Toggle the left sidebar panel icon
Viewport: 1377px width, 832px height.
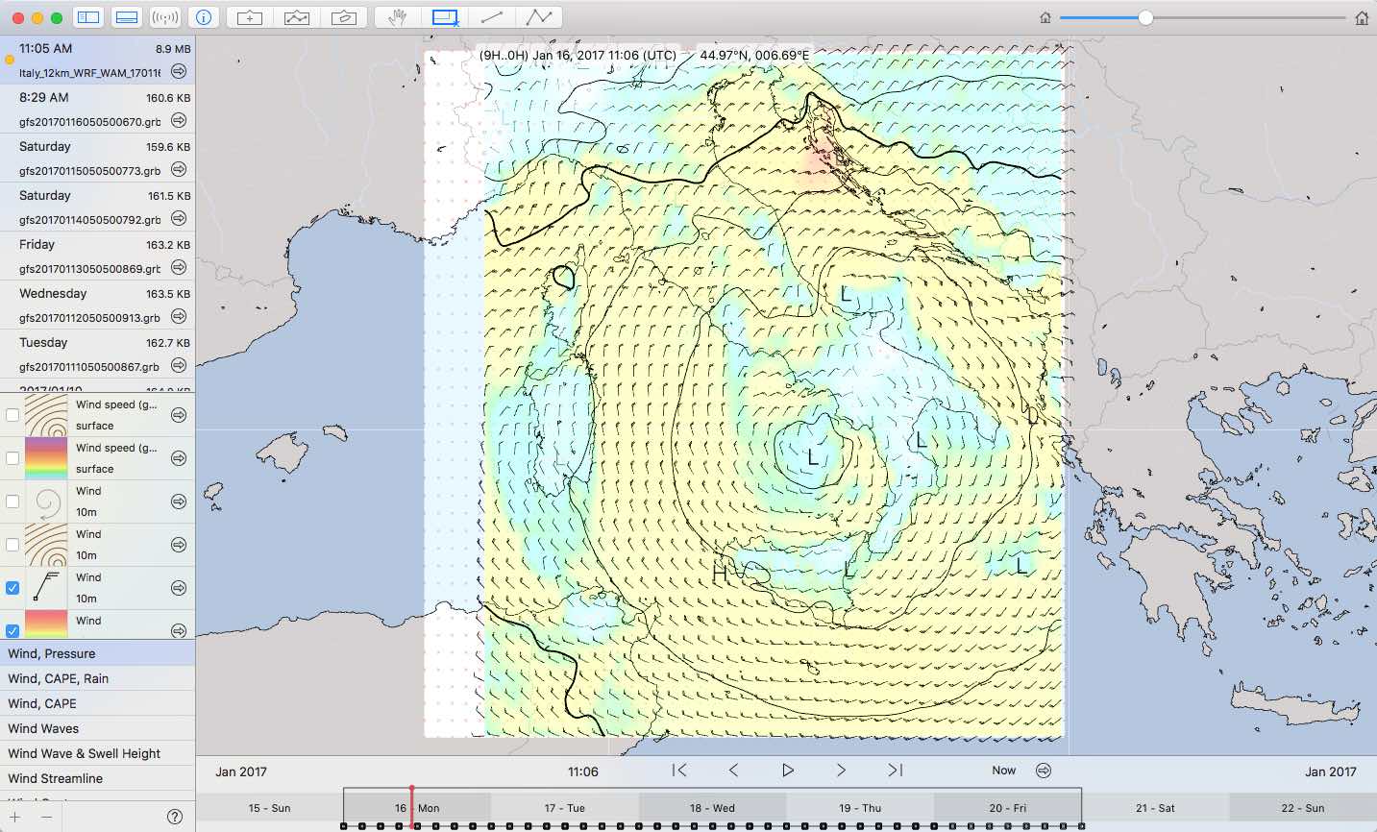click(x=88, y=17)
